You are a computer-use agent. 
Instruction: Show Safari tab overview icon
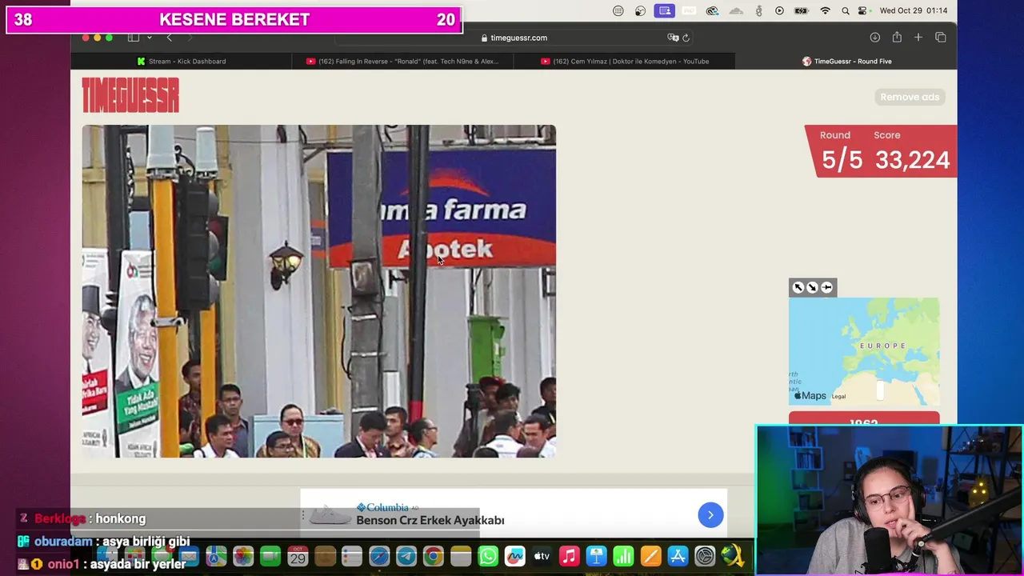coord(940,38)
